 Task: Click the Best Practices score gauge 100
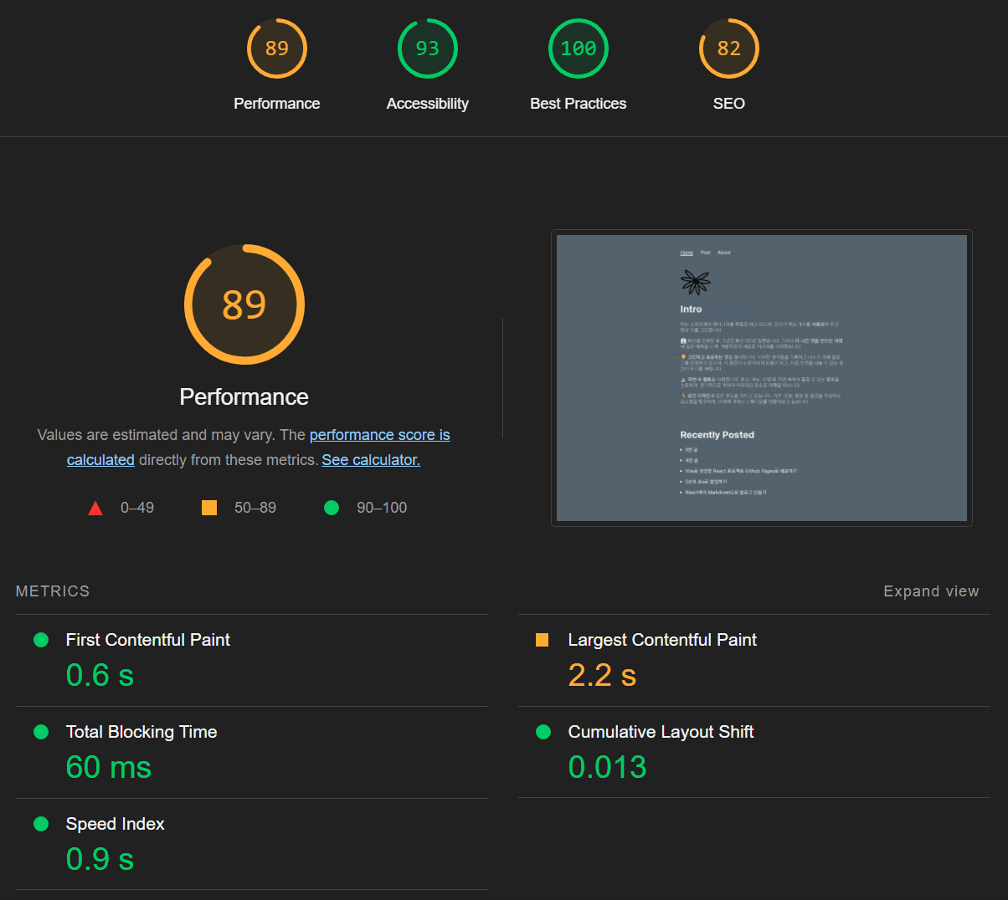click(578, 49)
